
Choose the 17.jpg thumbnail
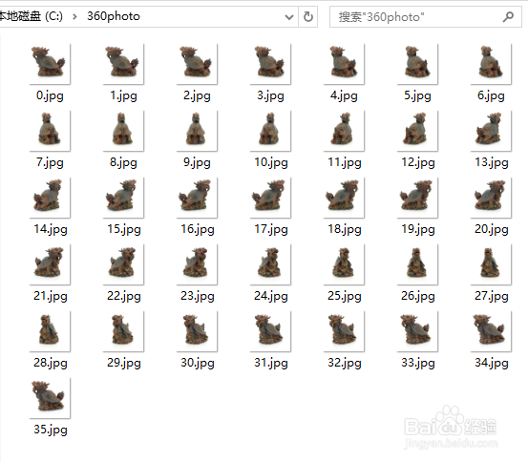point(270,198)
